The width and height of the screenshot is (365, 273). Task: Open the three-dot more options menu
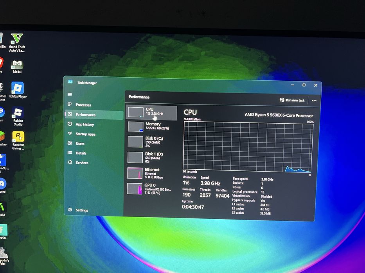point(314,101)
